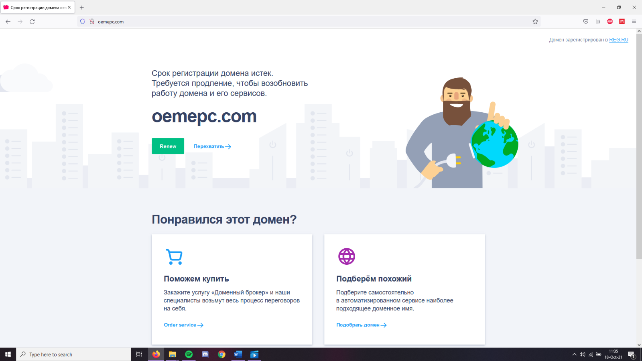
Task: Click the scrollbar down arrow
Action: (639, 345)
